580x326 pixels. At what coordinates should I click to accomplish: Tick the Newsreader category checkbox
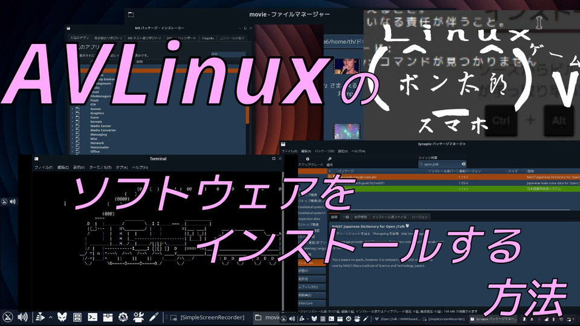pos(78,147)
